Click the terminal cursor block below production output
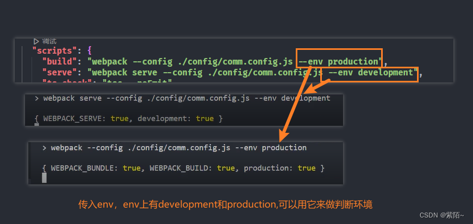Screen dimensions: 473x224 (x=44, y=178)
